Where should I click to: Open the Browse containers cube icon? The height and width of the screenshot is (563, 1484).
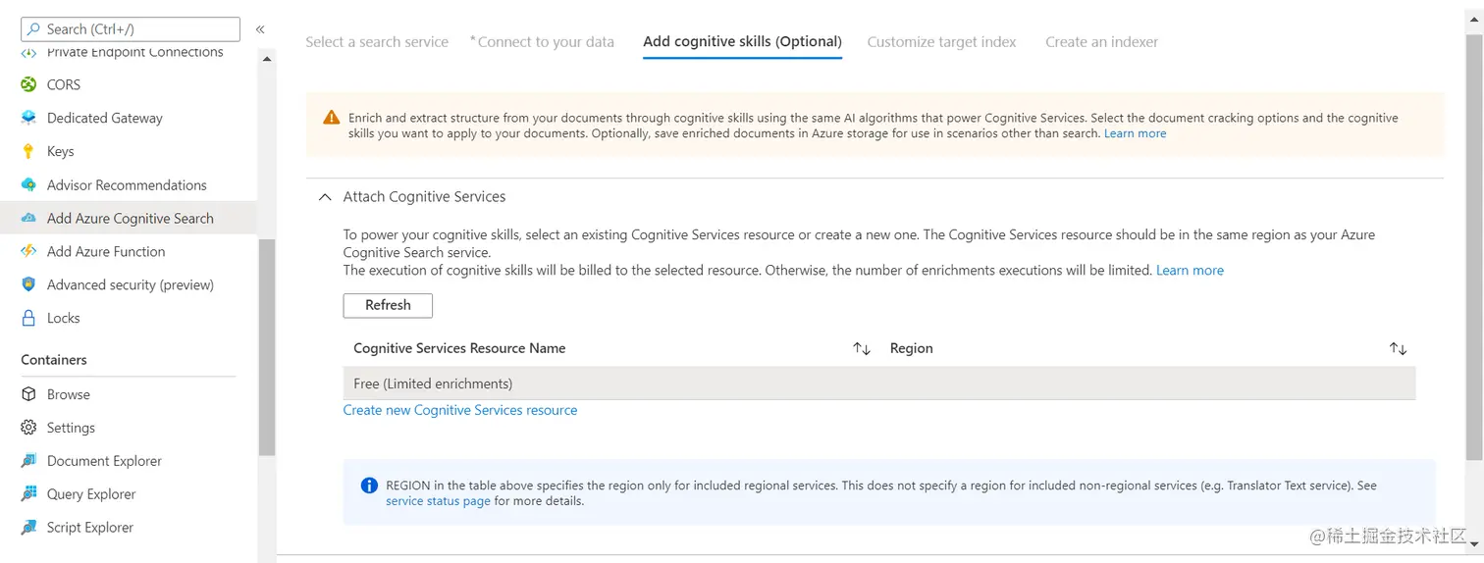coord(28,394)
